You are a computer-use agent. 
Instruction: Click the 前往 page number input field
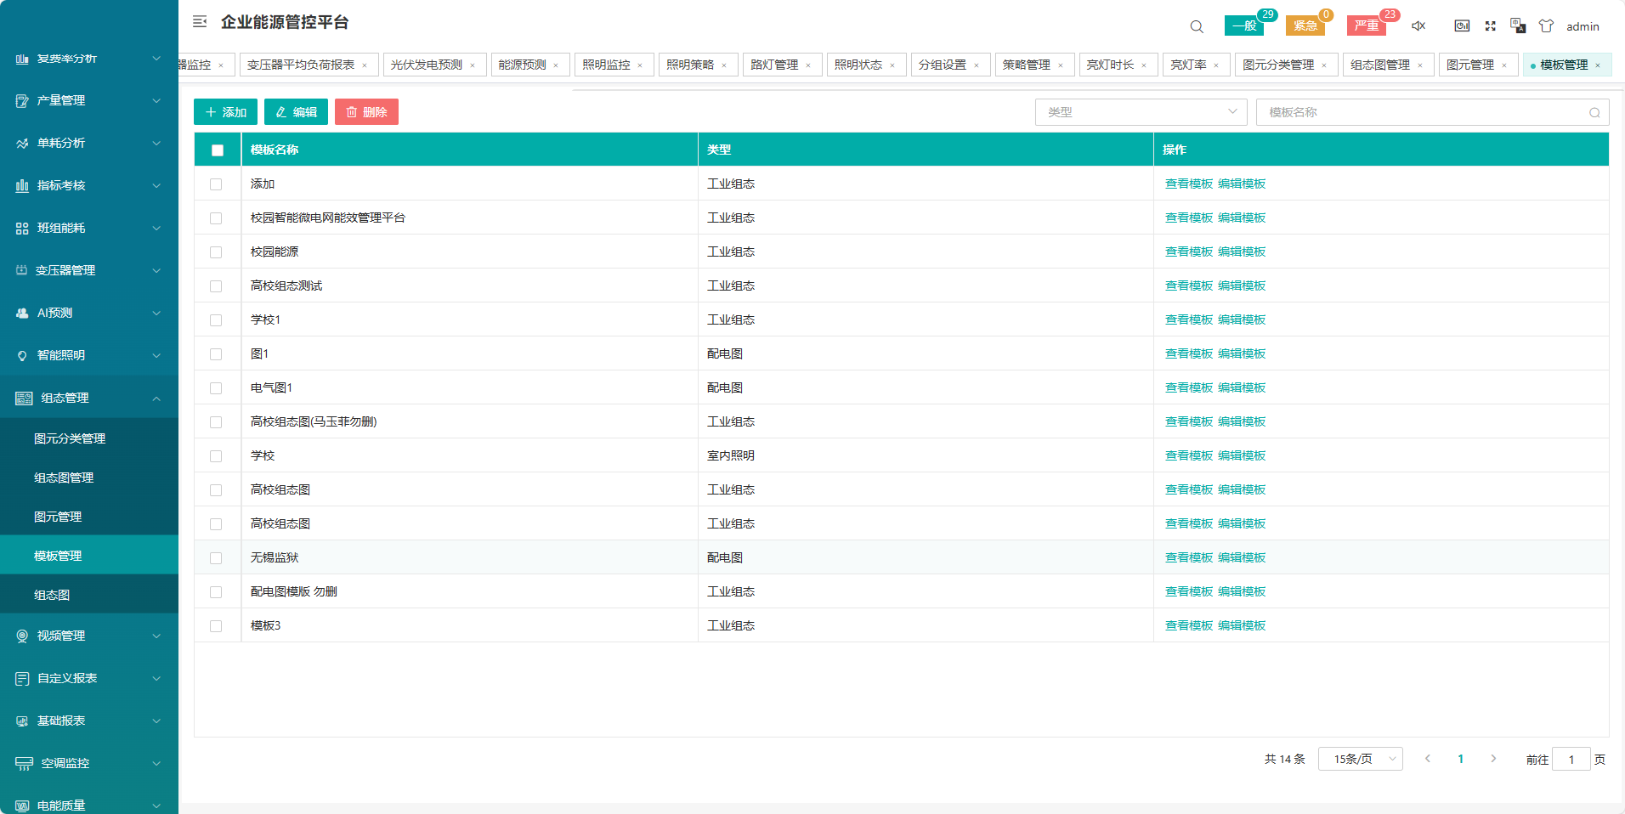click(x=1571, y=760)
